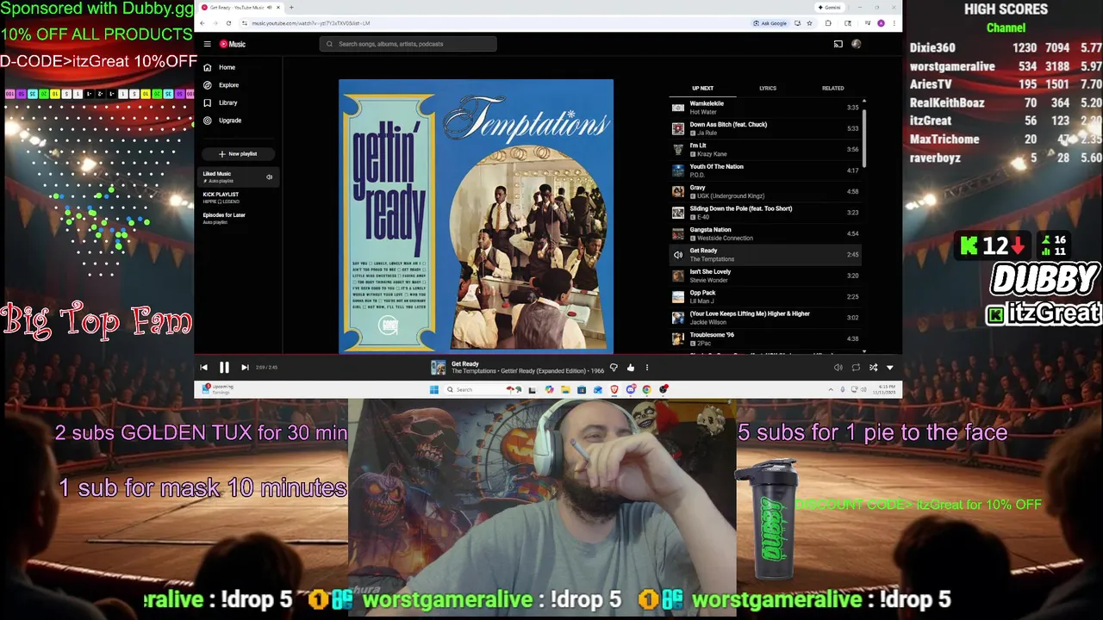Open the YouTube Music hamburger guide menu
Image resolution: width=1103 pixels, height=620 pixels.
coord(207,44)
